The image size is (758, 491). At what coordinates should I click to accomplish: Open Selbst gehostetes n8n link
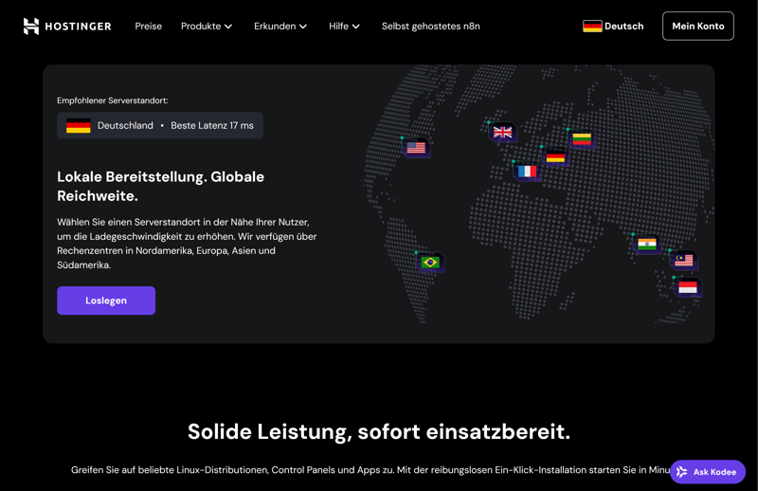point(431,27)
